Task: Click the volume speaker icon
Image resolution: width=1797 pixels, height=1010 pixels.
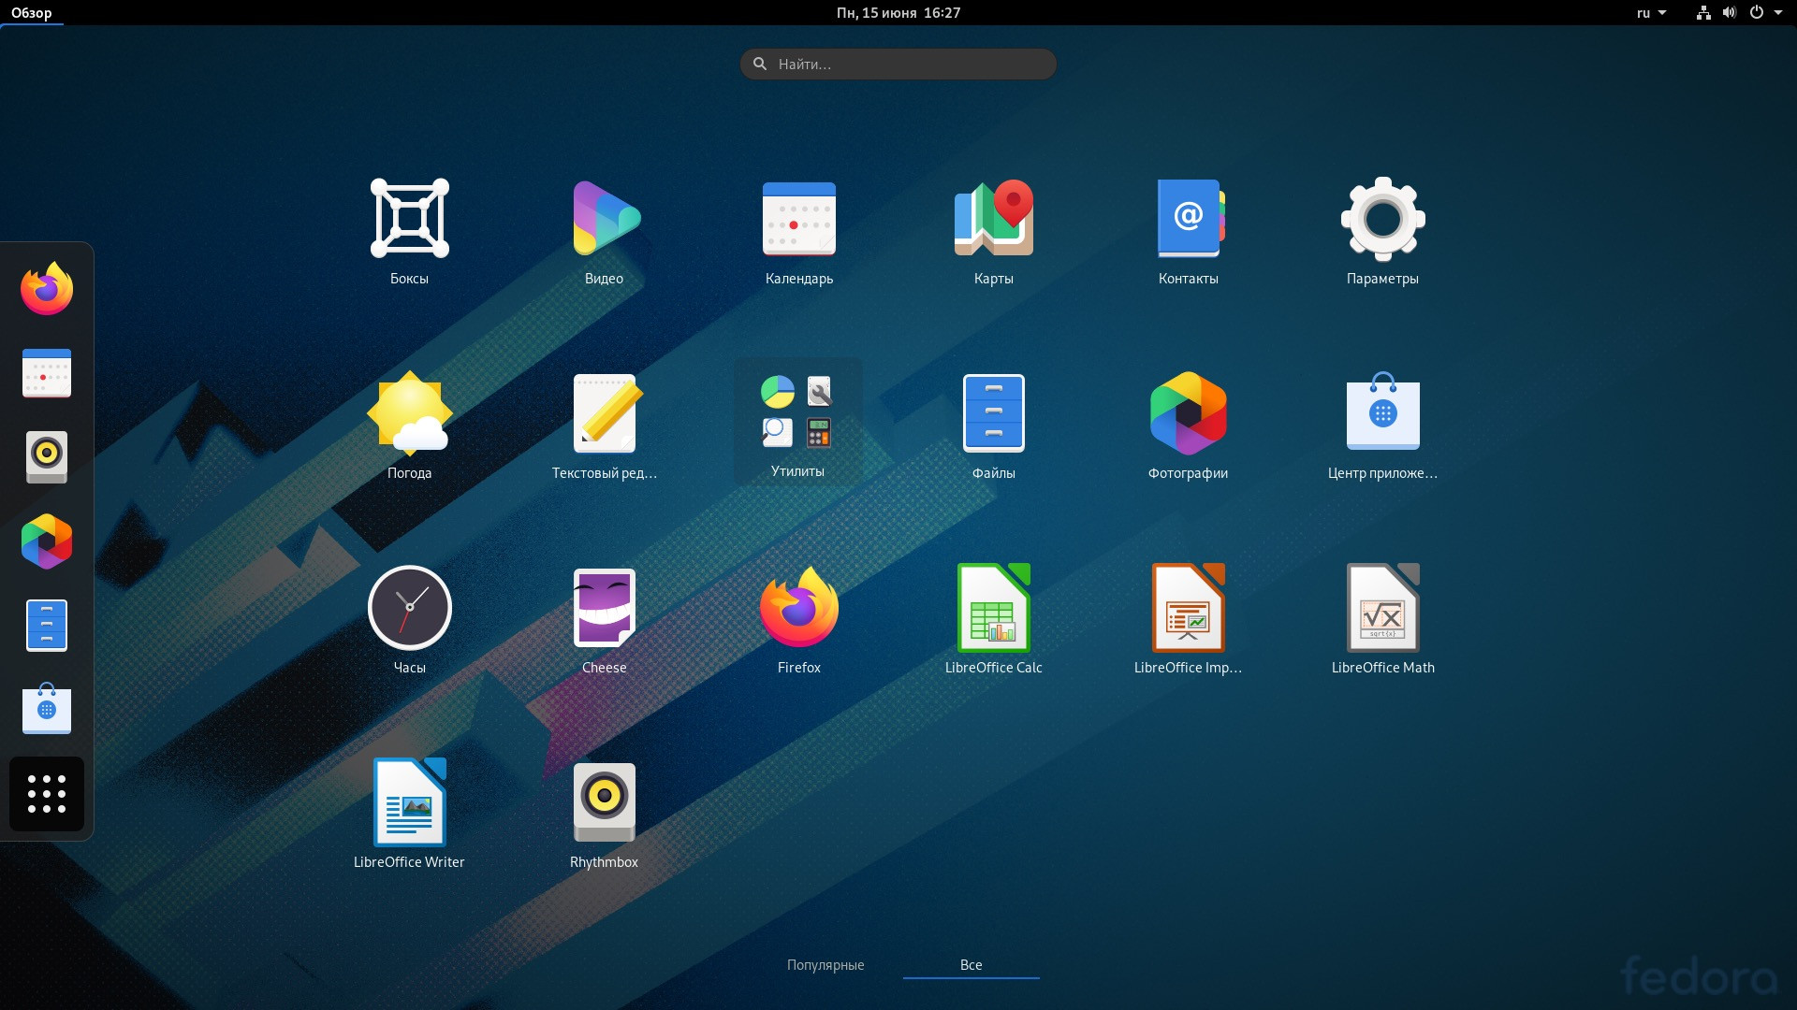Action: [1730, 13]
